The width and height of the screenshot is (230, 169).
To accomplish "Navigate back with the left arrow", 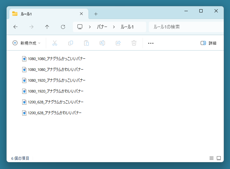I will pyautogui.click(x=16, y=27).
